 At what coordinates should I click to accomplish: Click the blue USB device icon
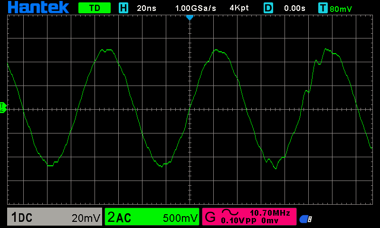tap(305, 219)
